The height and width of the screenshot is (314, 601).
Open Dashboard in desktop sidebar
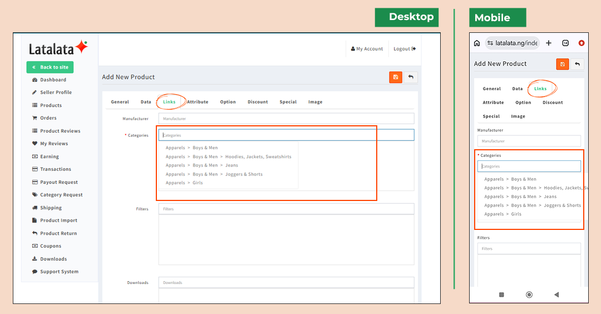[49, 80]
